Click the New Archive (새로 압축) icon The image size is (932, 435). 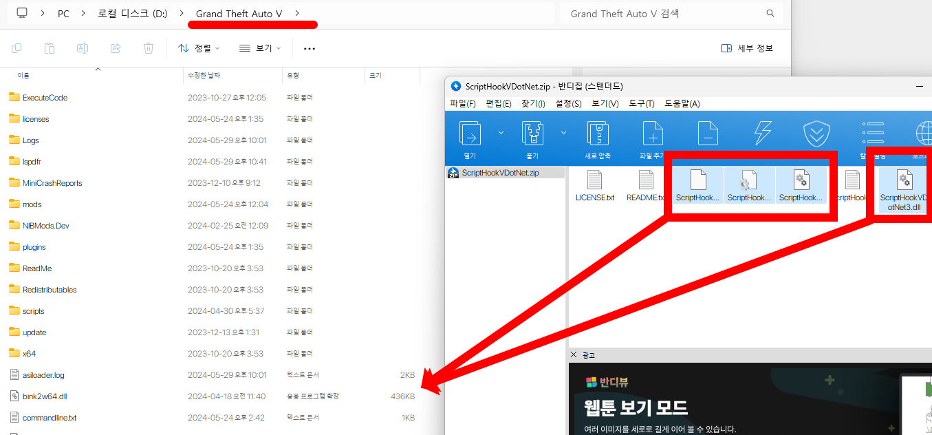coord(598,134)
